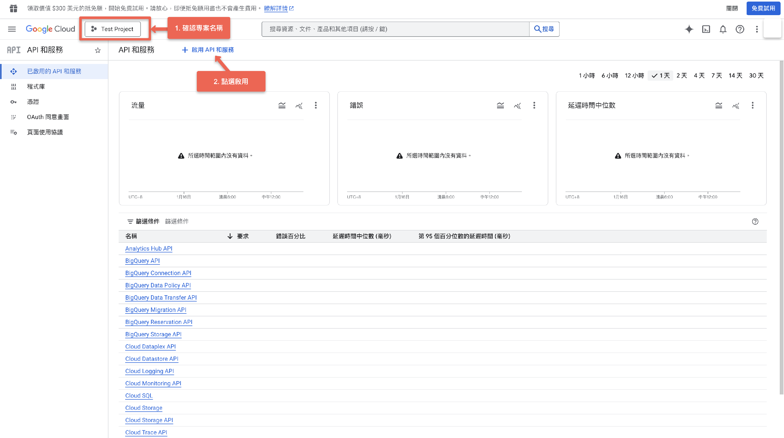Select the 30 天 time range
784x438 pixels.
point(756,75)
